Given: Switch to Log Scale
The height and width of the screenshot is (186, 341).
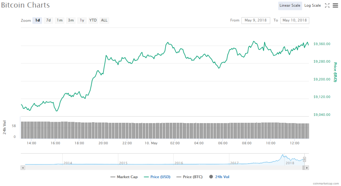Looking at the screenshot, I should click(x=312, y=5).
